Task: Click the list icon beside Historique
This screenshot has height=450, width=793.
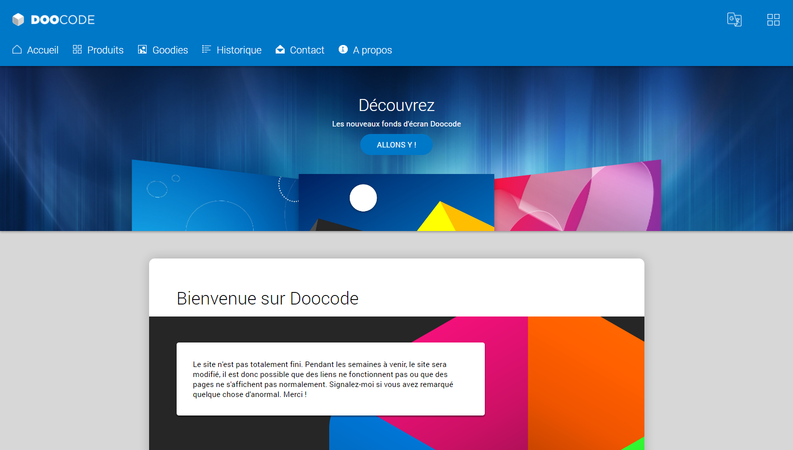Action: (x=206, y=49)
